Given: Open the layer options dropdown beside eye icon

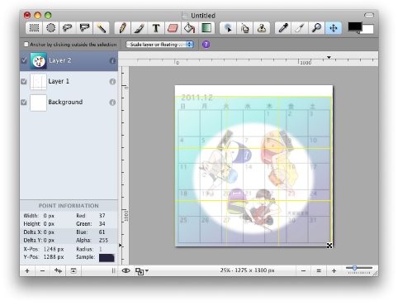Looking at the screenshot, I should click(142, 271).
